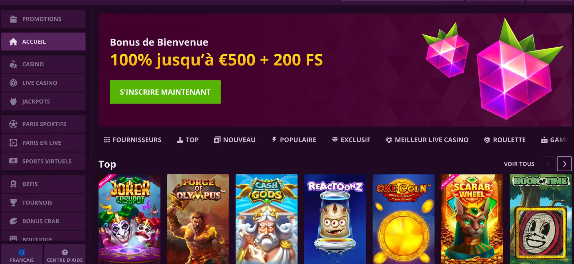574x264 pixels.
Task: Open the Français language selector
Action: coord(22,256)
